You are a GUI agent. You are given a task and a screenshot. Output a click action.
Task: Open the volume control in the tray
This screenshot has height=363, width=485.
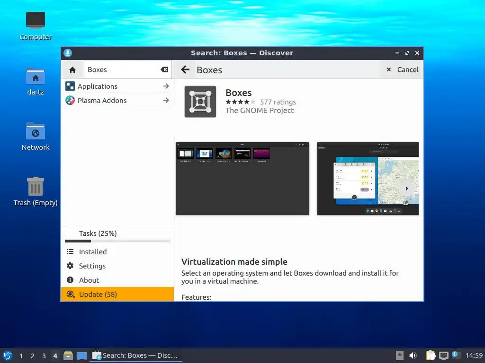click(413, 355)
